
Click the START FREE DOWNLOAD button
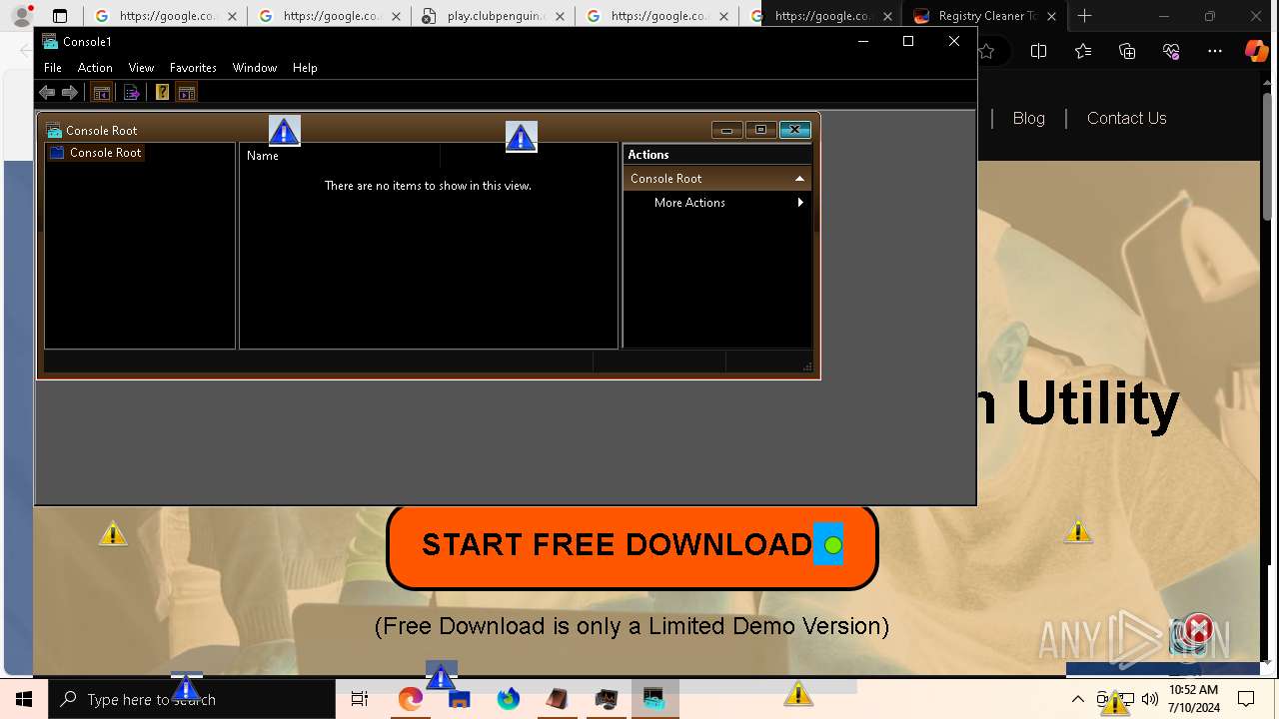(632, 546)
